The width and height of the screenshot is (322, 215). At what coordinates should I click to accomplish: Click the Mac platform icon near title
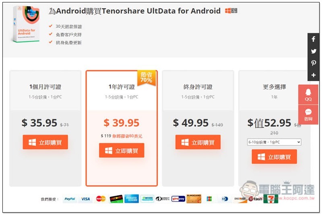pyautogui.click(x=234, y=11)
